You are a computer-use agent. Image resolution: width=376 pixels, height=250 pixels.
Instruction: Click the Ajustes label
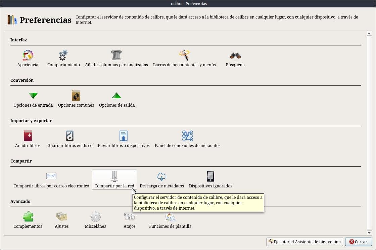tap(62, 226)
